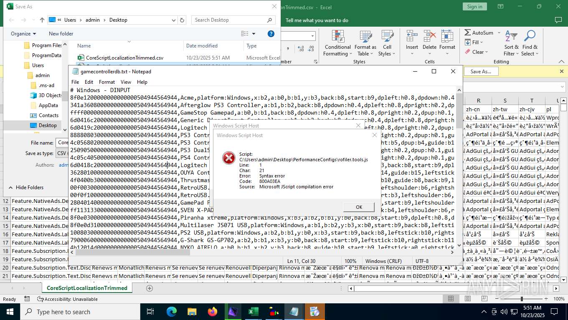
Task: Open View menu in Notepad
Action: [126, 82]
